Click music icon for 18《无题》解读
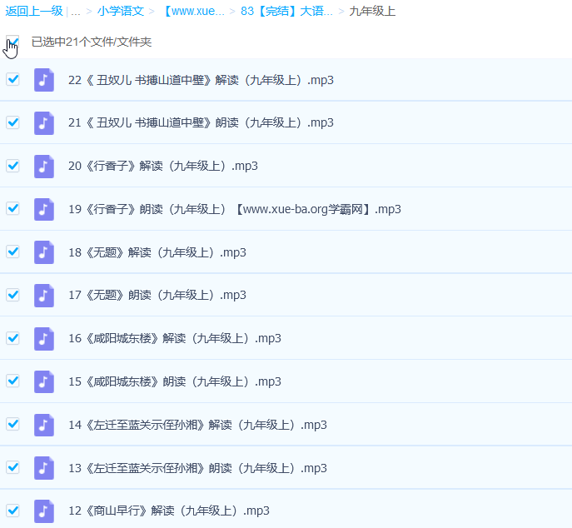 point(44,252)
